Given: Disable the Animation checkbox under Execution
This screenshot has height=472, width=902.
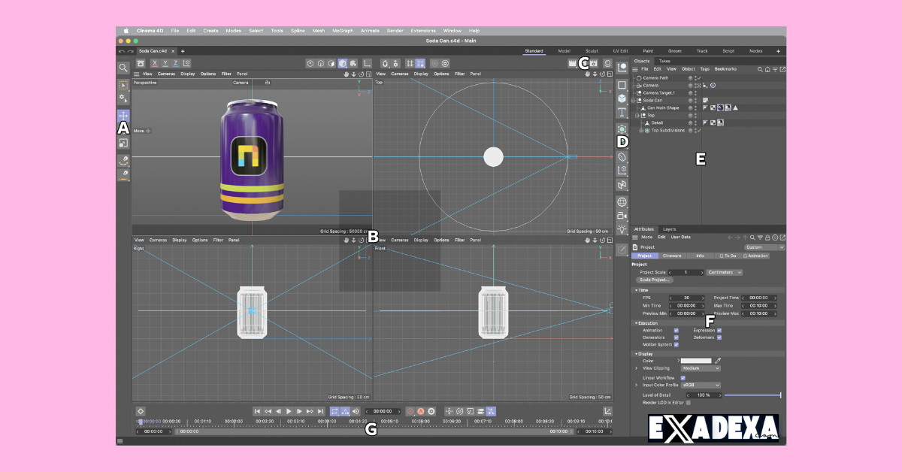Looking at the screenshot, I should (675, 330).
